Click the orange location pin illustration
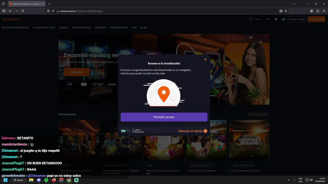The image size is (328, 184). (164, 94)
